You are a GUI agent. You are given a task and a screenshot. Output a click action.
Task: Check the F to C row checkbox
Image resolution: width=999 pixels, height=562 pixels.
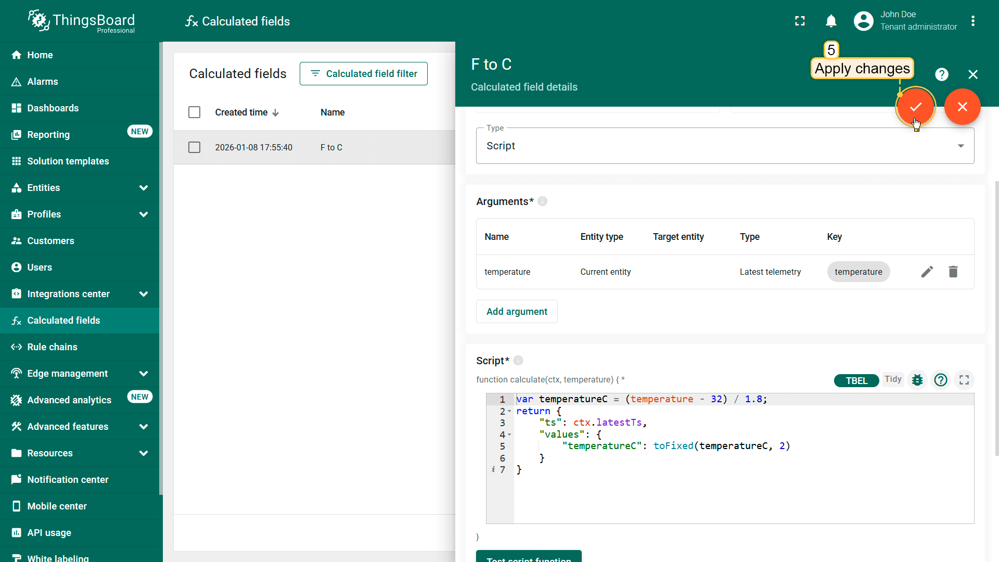click(194, 147)
